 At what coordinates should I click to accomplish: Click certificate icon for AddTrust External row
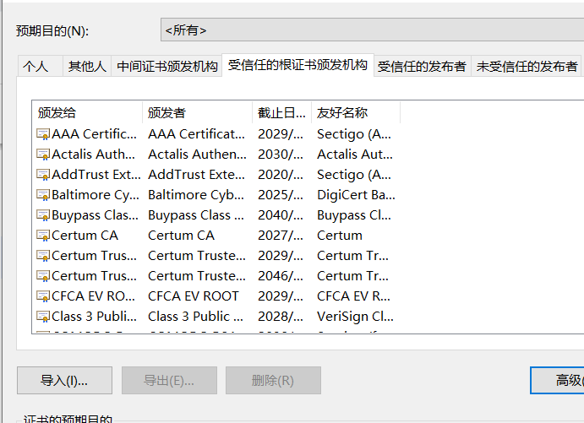43,175
